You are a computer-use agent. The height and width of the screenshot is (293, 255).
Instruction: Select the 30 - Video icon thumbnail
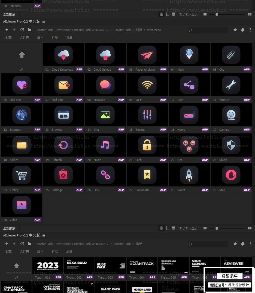click(x=22, y=205)
